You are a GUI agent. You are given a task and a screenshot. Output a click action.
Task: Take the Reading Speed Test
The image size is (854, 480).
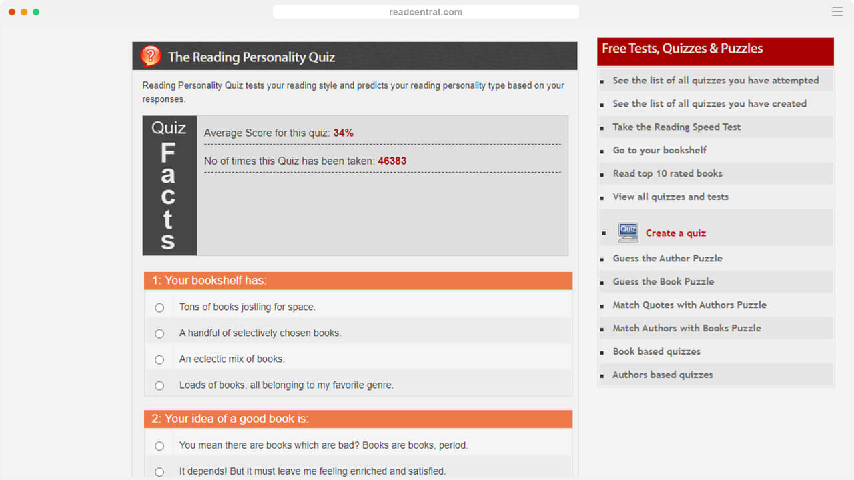pos(677,127)
